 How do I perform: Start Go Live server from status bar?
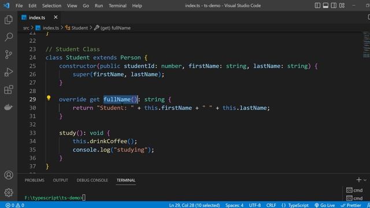[325, 205]
